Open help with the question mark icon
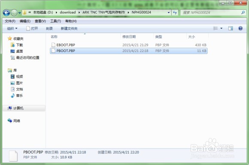 [240, 28]
